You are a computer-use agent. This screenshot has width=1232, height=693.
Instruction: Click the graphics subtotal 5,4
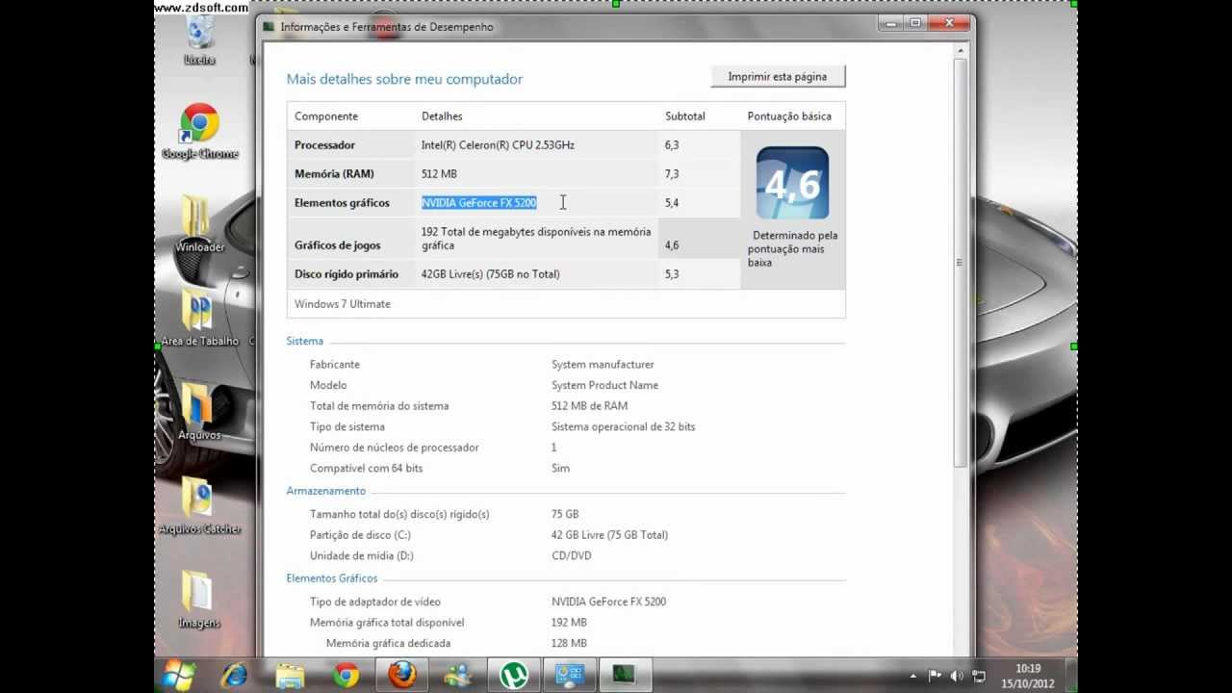[672, 203]
